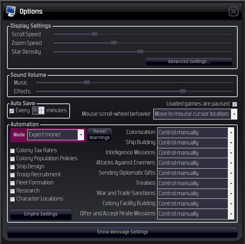
Task: Click the Scroll Speed label
Action: tap(26, 34)
